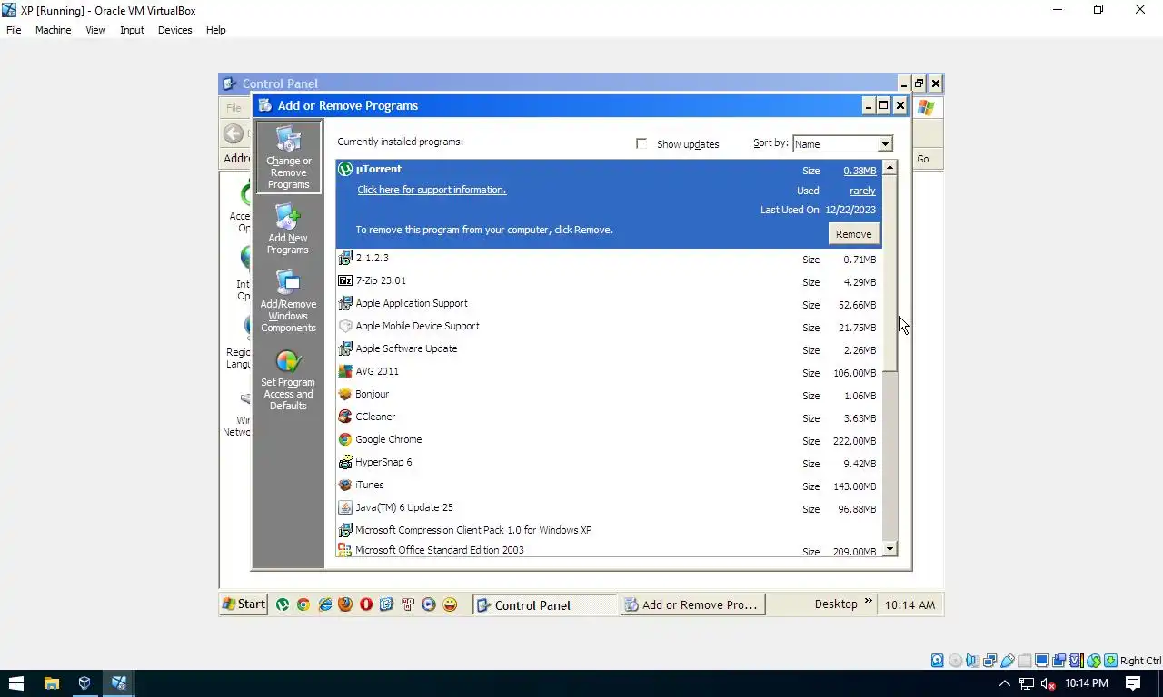Click the VirtualBox keyboard capture arrow icon
The height and width of the screenshot is (697, 1163).
[1111, 661]
